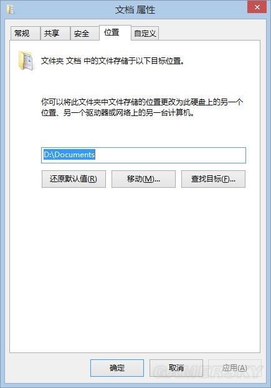
Task: Open the 共享 tab
Action: click(x=55, y=34)
